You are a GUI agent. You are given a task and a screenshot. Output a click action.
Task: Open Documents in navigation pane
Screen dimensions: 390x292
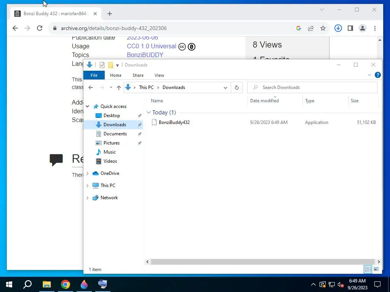[115, 133]
